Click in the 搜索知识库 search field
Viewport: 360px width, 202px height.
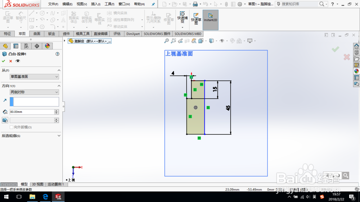click(x=299, y=4)
